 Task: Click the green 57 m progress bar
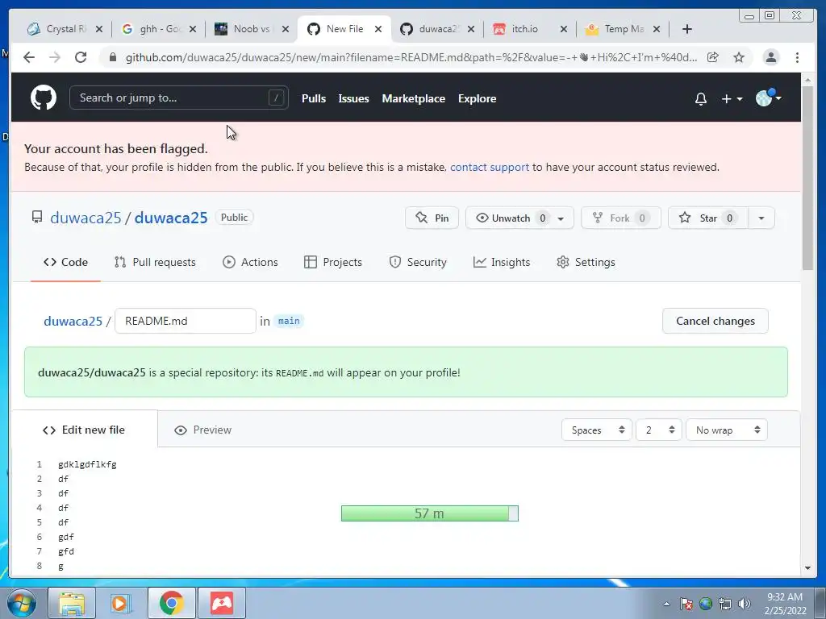pos(429,513)
